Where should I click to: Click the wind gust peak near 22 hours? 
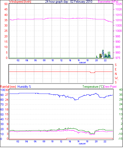coord(103,50)
